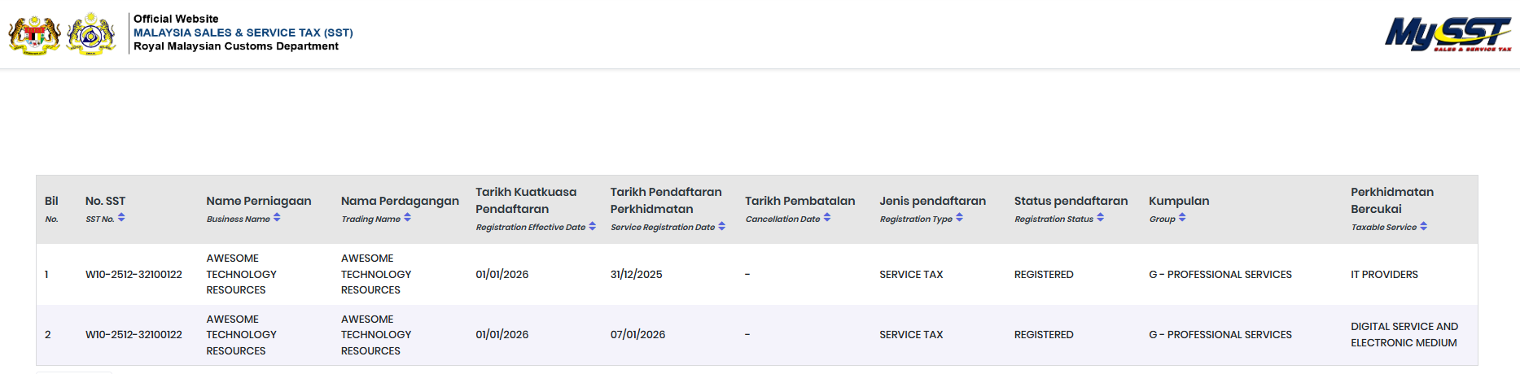
Task: Sort by Taxable Service column arrow
Action: click(1423, 227)
